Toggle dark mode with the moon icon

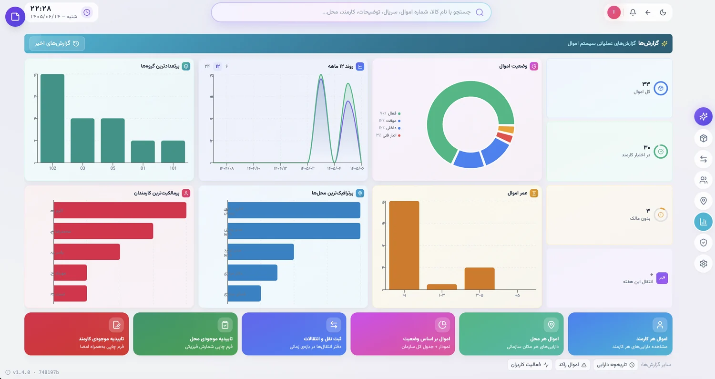point(663,12)
